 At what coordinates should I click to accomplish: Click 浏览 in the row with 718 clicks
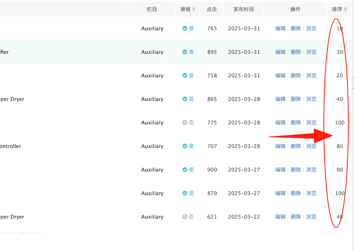click(x=311, y=75)
